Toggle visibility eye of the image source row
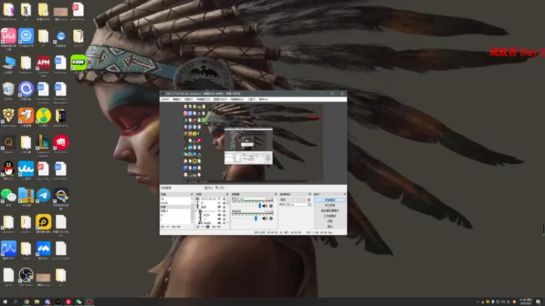This screenshot has width=545, height=306. (x=219, y=223)
